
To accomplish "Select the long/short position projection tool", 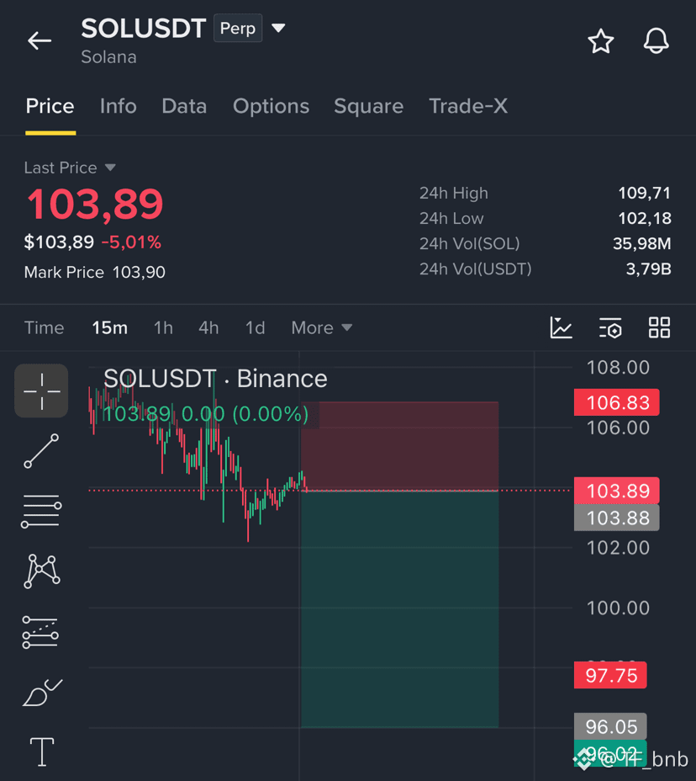I will (41, 632).
